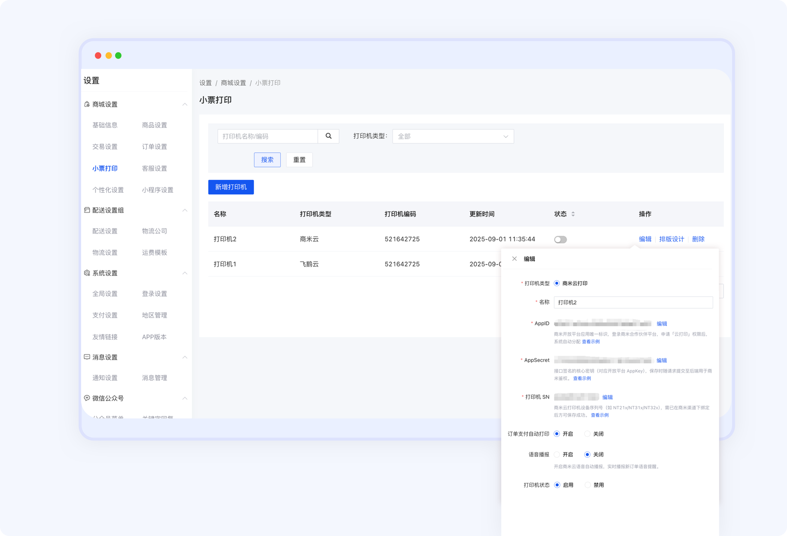Open 登录设置 menu item
This screenshot has height=536, width=787.
click(x=154, y=294)
